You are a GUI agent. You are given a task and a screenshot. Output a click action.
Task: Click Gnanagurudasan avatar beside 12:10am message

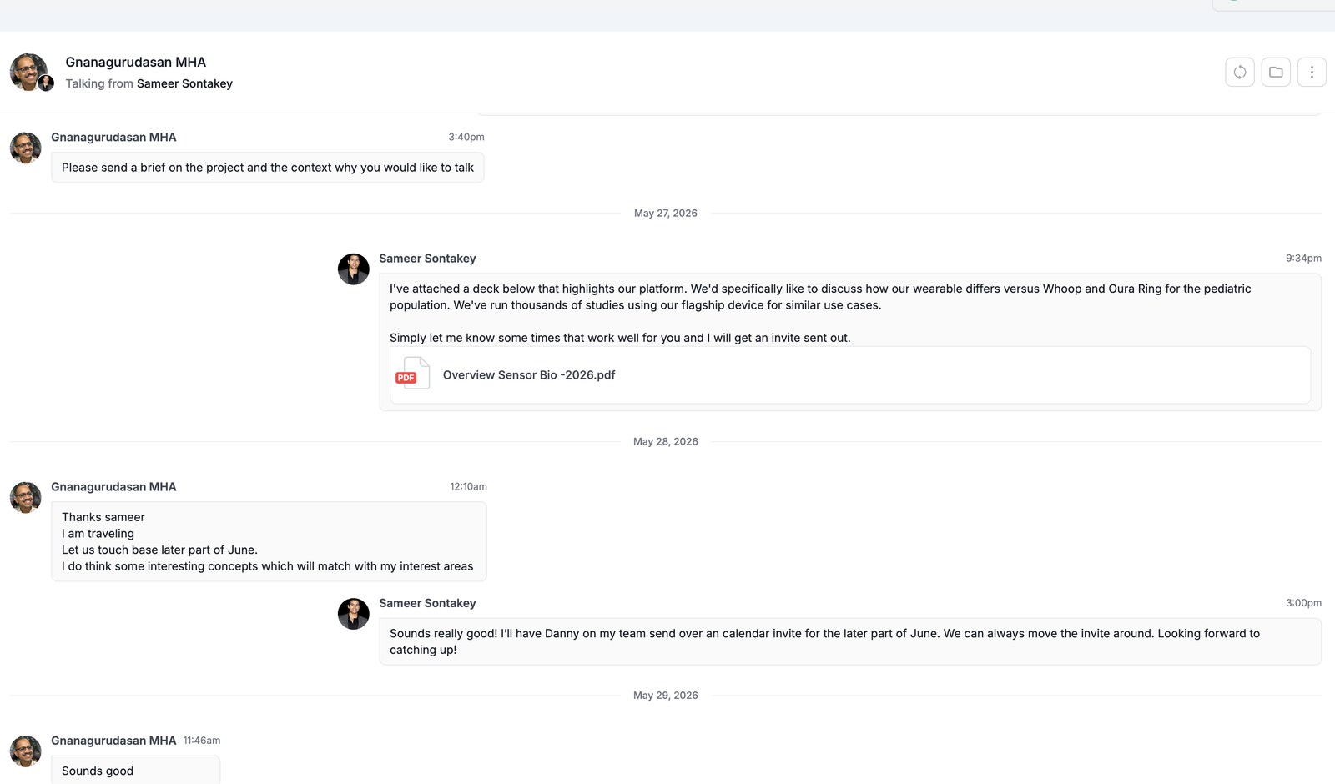tap(25, 497)
